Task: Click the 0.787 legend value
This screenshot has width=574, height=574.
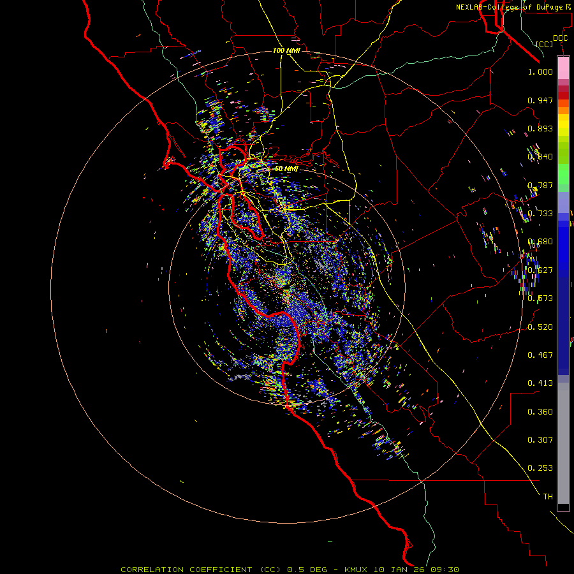Action: click(540, 185)
